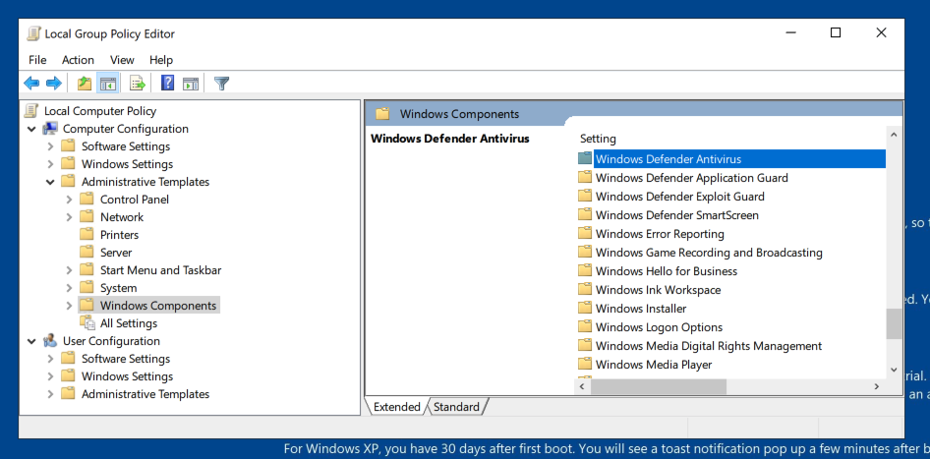Open the Help menu
Viewport: 930px width, 459px height.
160,60
